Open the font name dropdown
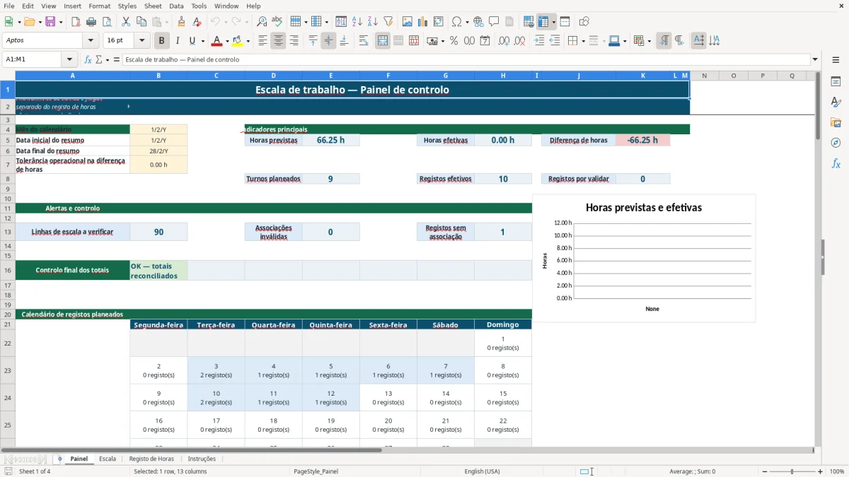849x477 pixels. coord(91,41)
